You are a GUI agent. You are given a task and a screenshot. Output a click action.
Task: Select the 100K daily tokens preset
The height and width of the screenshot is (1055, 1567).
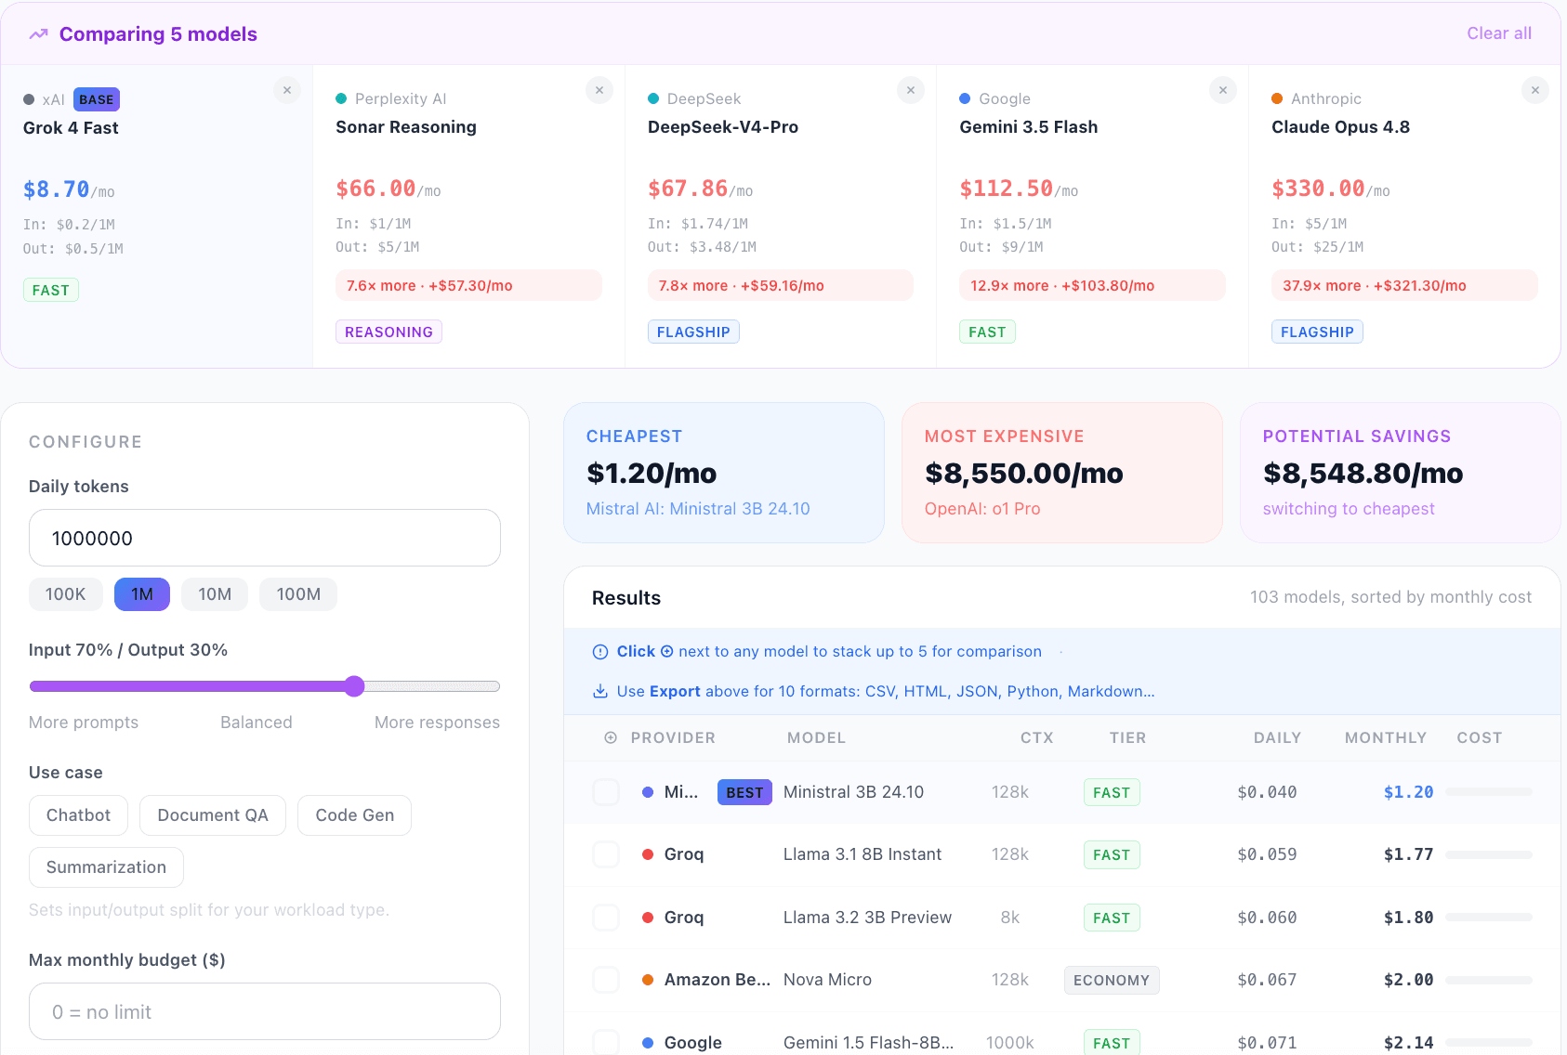[x=66, y=594]
